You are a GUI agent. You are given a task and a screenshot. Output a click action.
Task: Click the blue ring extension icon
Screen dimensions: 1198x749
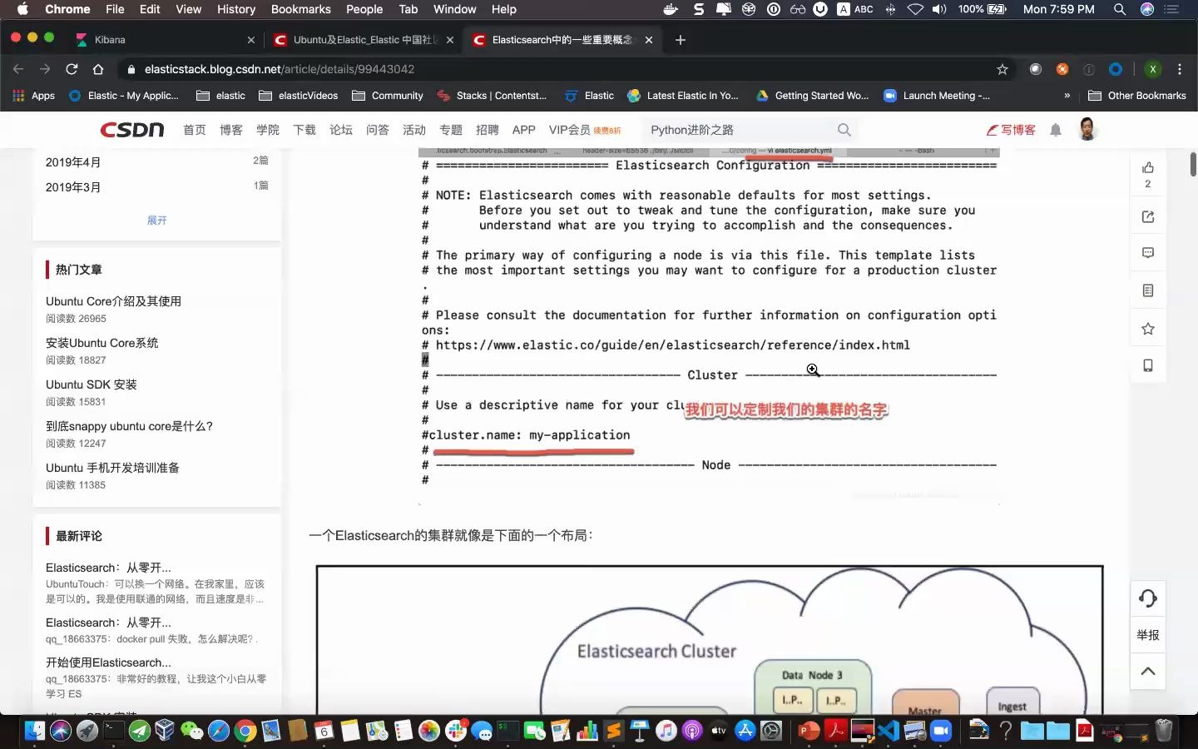(x=1116, y=69)
